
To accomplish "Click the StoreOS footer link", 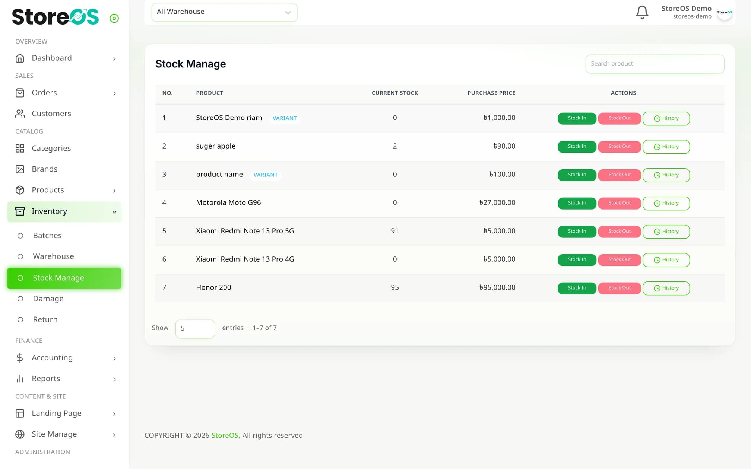I will (226, 435).
